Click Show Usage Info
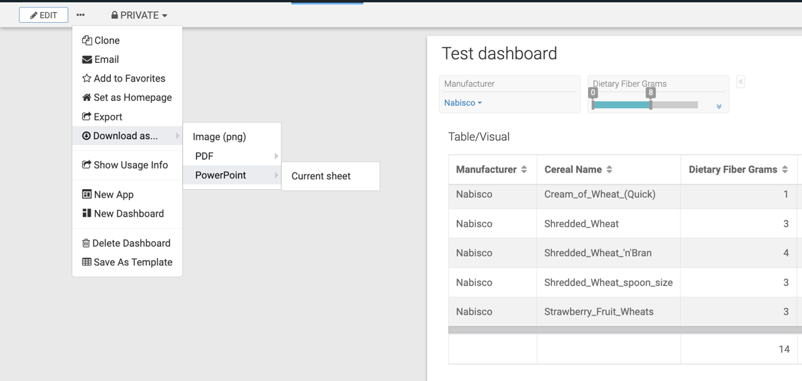The image size is (802, 381). (130, 165)
